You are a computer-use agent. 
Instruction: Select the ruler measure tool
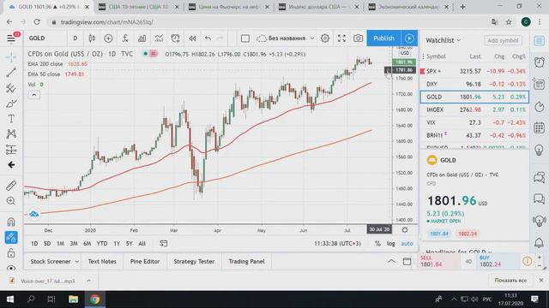(x=11, y=186)
